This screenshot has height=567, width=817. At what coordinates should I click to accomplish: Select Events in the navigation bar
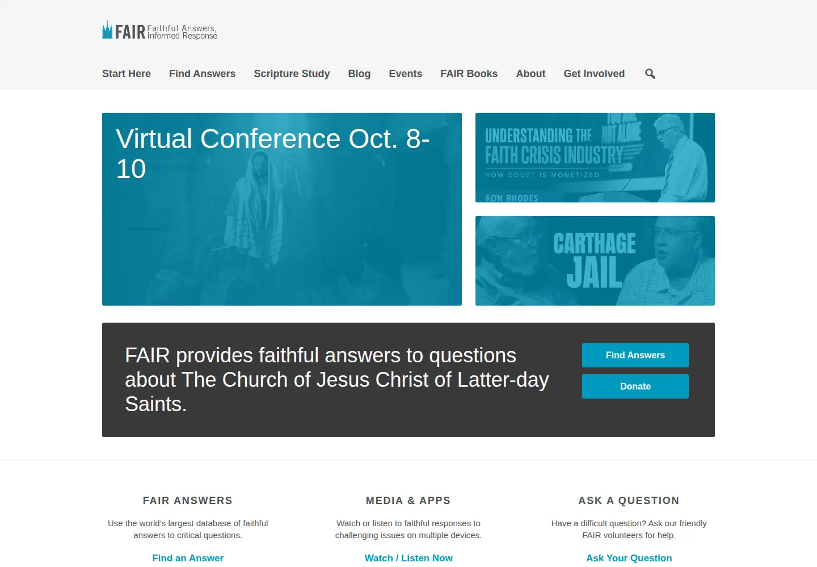point(405,74)
